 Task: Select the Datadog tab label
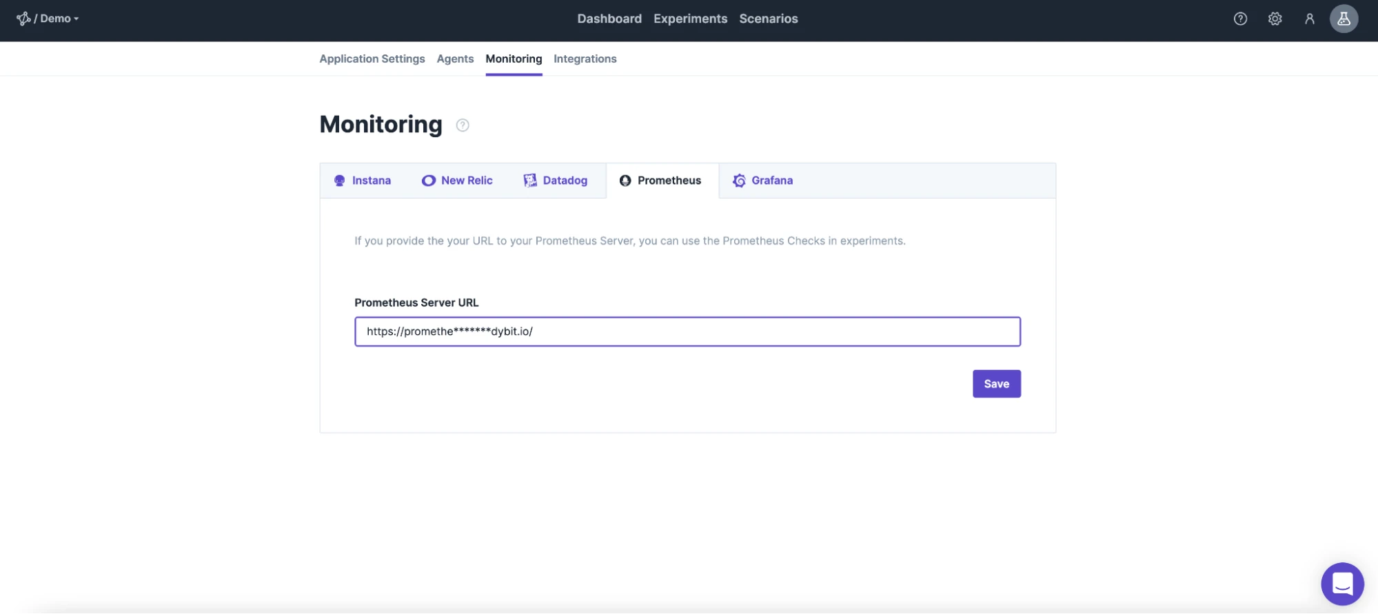565,181
